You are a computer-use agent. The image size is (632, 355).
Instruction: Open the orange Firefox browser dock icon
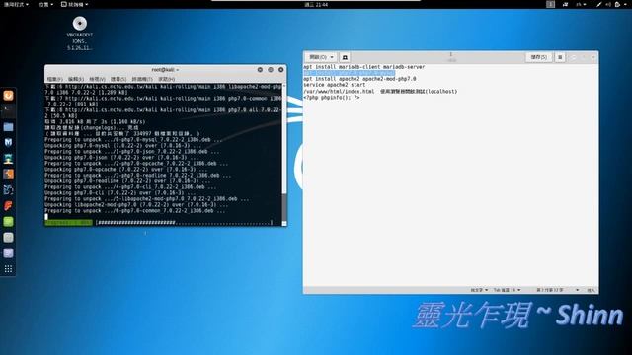8,96
